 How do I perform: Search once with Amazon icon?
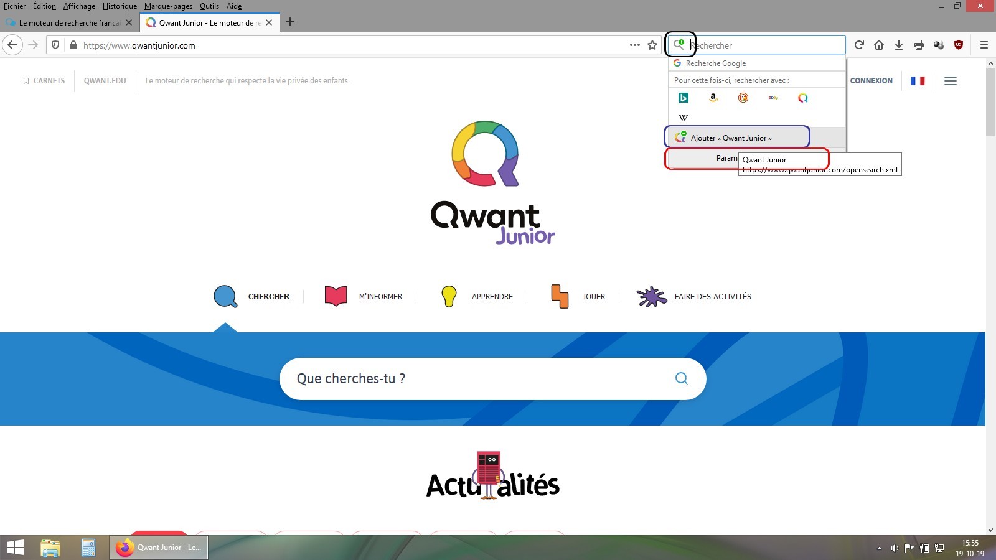[x=713, y=98]
